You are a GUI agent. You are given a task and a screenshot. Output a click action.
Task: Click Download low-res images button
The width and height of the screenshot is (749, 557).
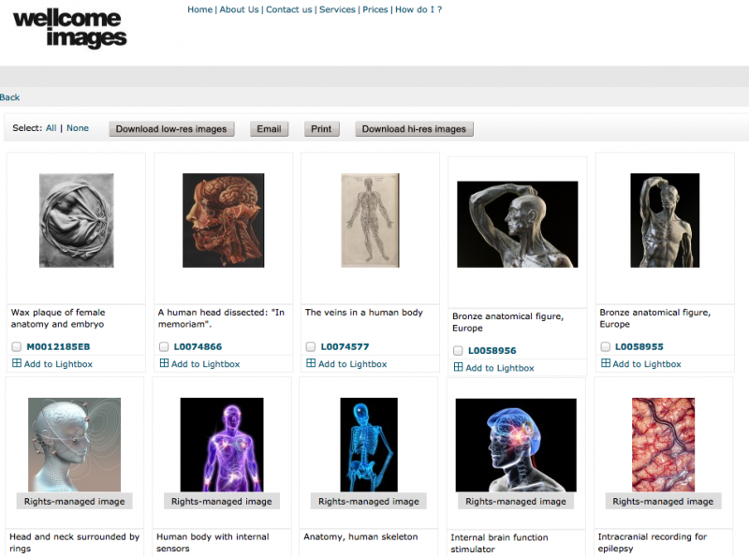tap(171, 129)
